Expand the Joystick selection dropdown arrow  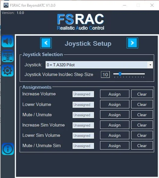coord(150,65)
